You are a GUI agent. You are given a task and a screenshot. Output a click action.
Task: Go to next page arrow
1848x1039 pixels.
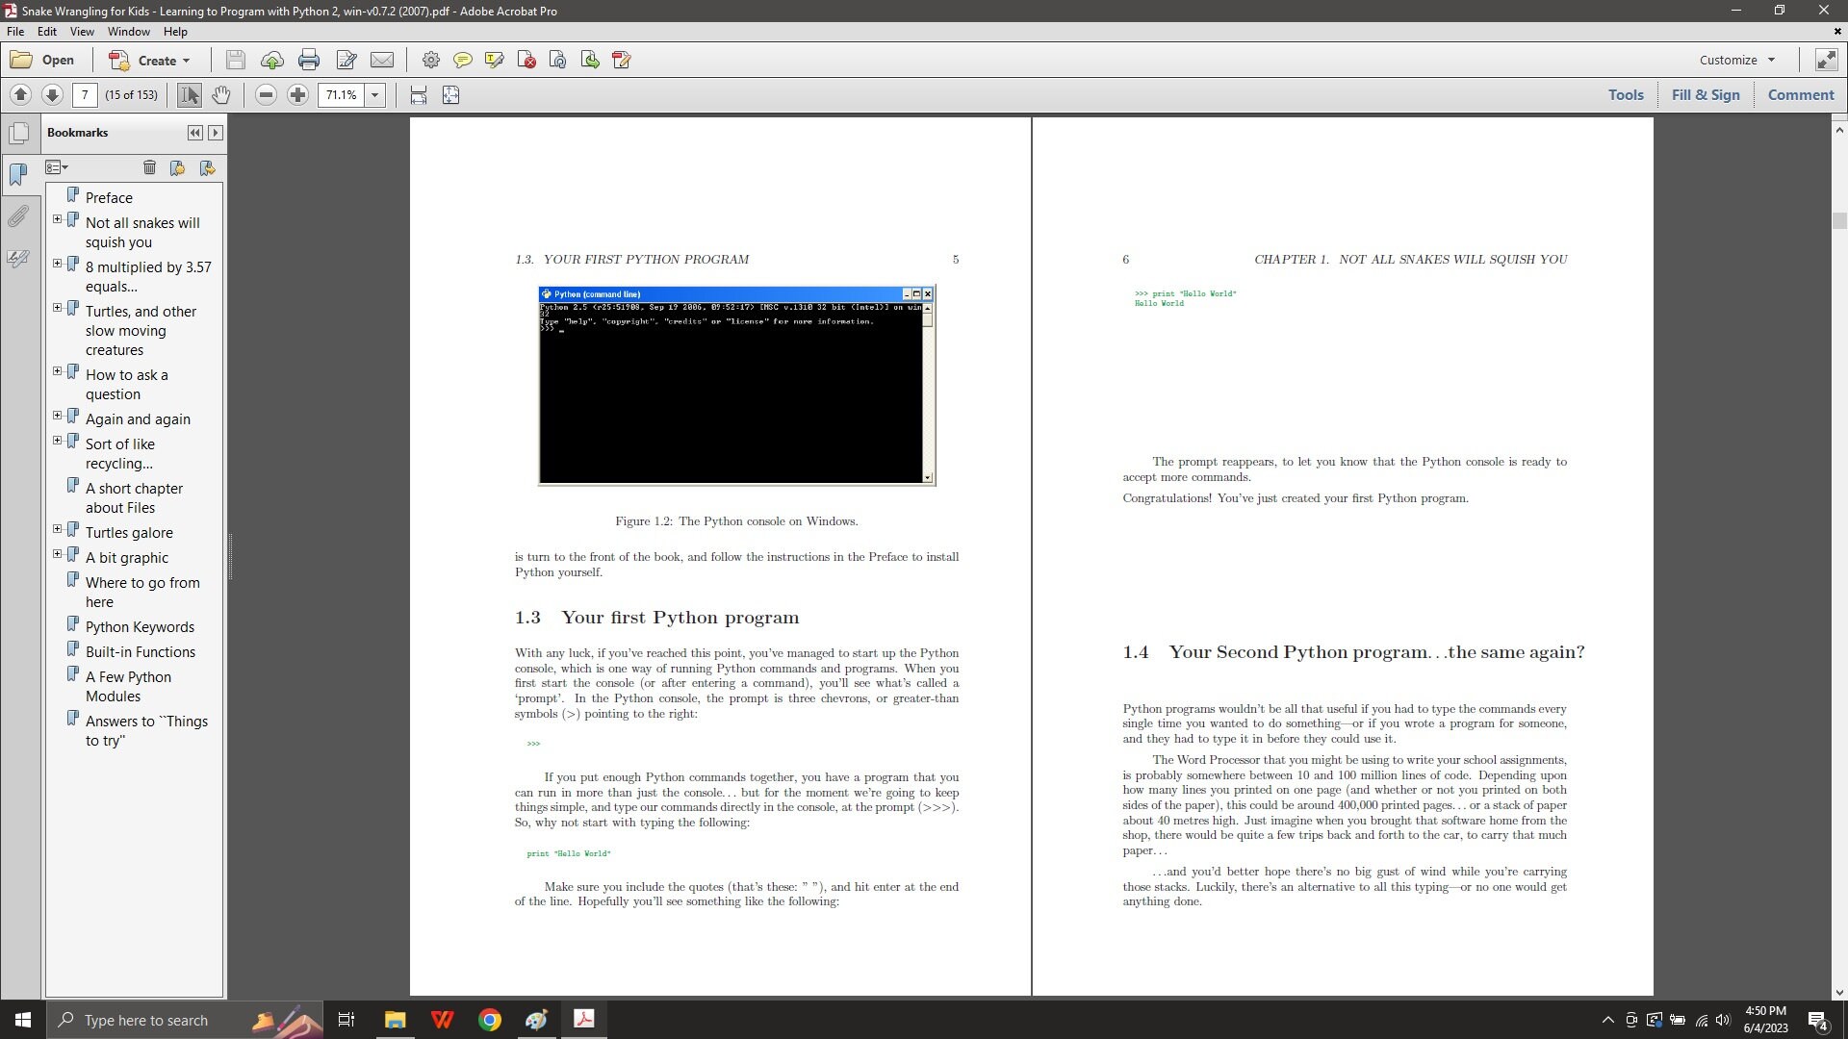click(53, 94)
